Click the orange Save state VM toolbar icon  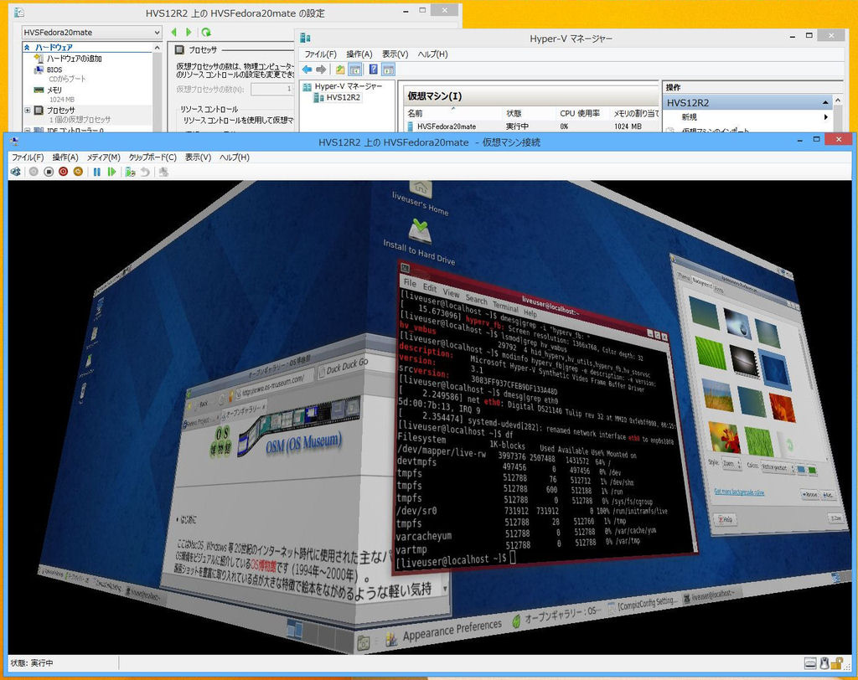(78, 172)
